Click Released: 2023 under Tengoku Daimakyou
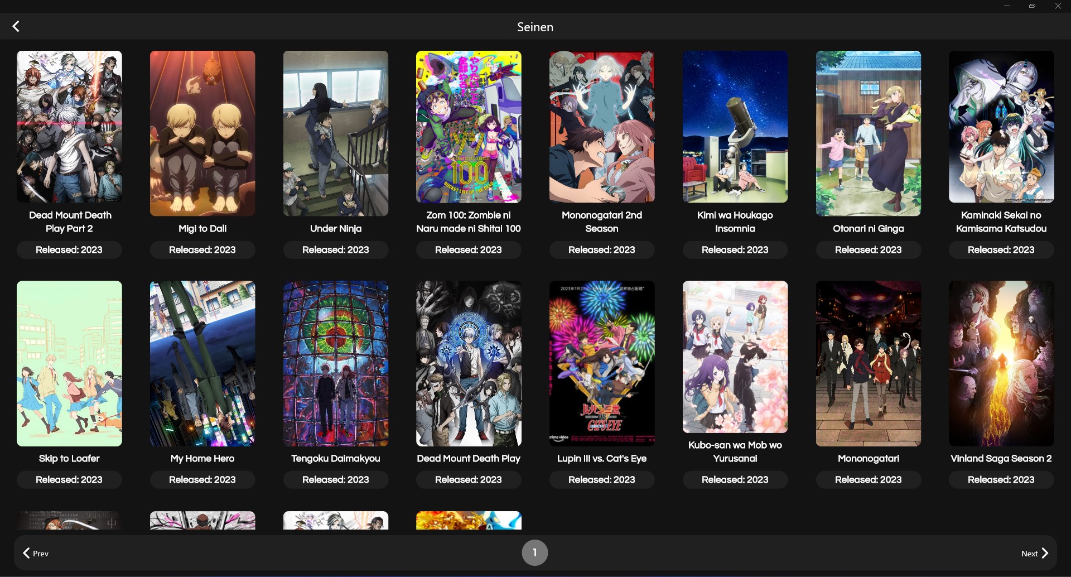 click(336, 480)
